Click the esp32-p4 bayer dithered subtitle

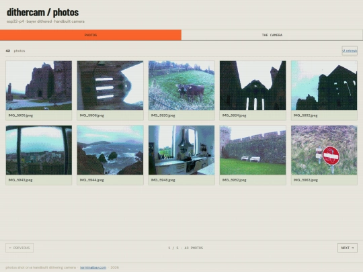pyautogui.click(x=46, y=21)
